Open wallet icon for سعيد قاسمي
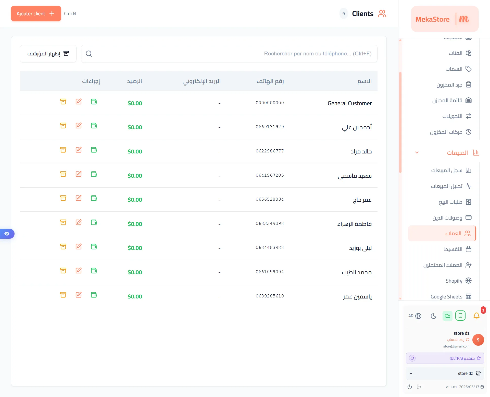Image resolution: width=490 pixels, height=397 pixels. [94, 174]
